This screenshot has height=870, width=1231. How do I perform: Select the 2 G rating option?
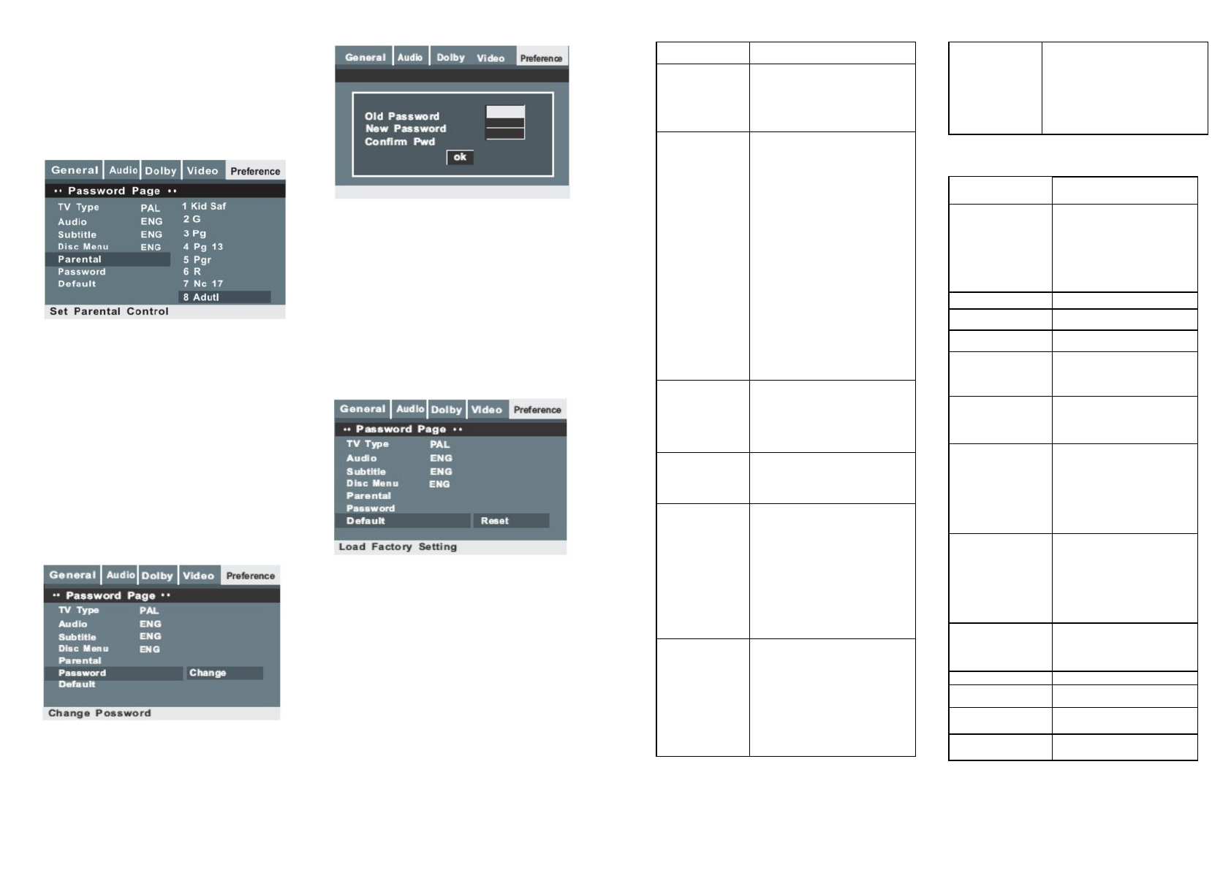192,219
